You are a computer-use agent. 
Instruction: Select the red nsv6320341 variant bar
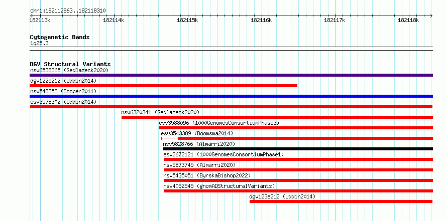point(277,117)
